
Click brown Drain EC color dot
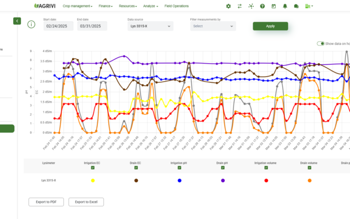pyautogui.click(x=136, y=181)
